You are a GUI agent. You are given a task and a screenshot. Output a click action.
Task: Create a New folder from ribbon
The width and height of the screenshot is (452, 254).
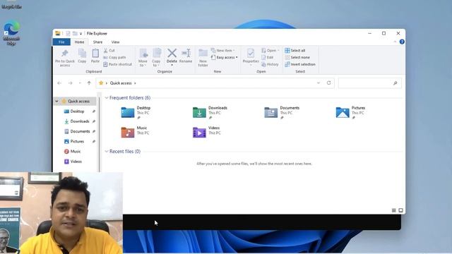pyautogui.click(x=203, y=58)
